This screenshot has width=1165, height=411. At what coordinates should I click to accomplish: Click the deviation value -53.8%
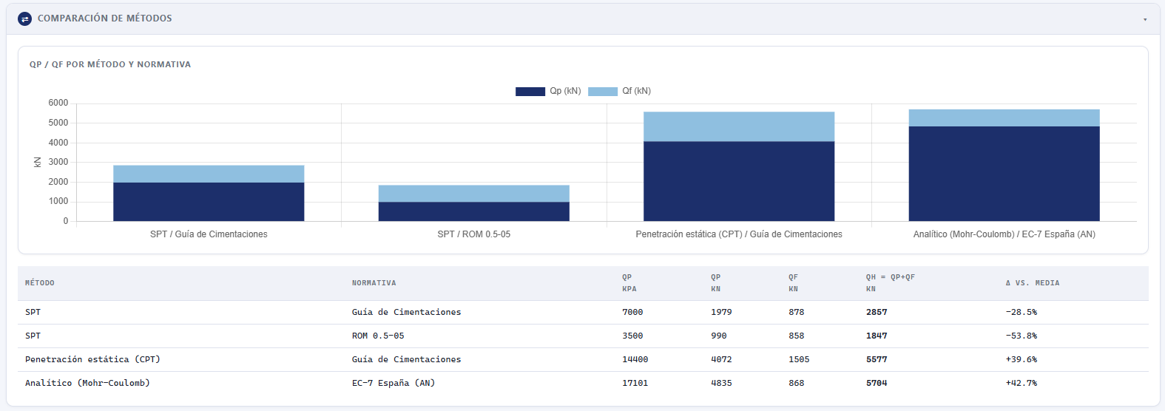click(1022, 336)
